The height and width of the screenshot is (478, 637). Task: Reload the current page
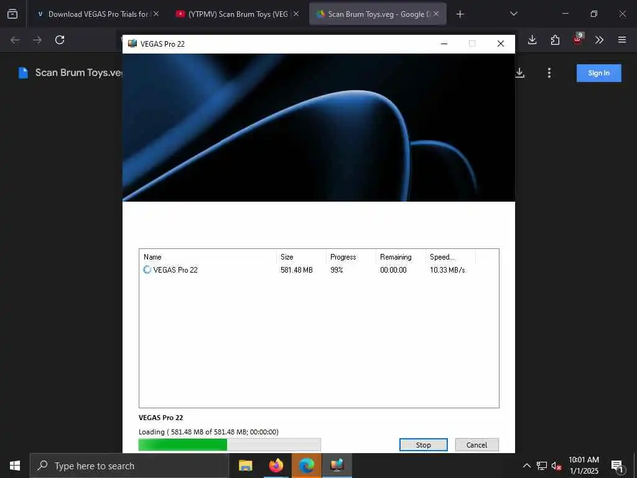point(60,40)
